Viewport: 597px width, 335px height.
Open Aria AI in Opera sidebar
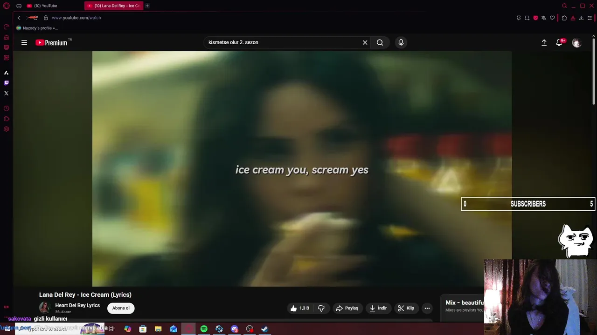[7, 73]
